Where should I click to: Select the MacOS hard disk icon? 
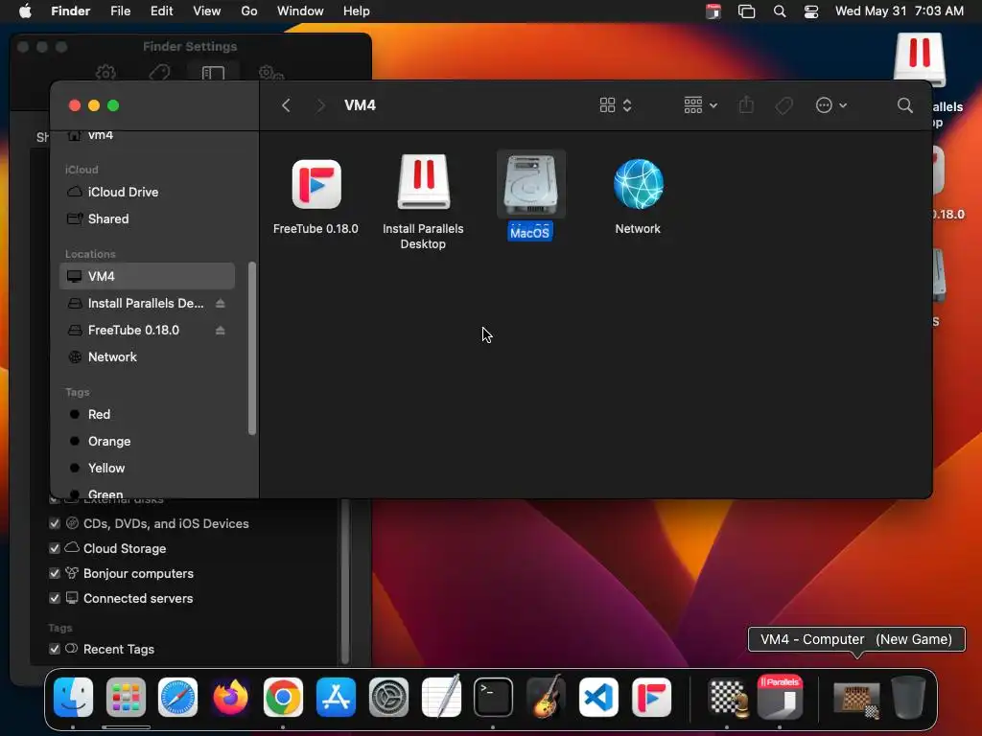pos(530,184)
